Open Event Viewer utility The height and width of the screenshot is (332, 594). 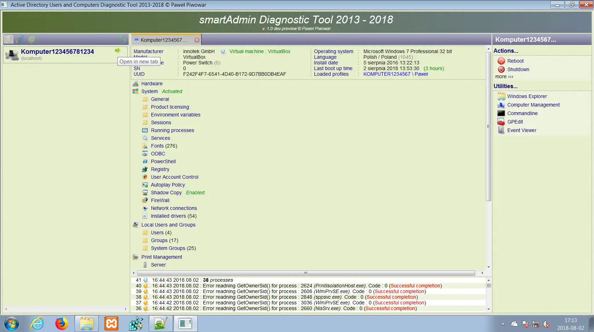click(522, 130)
